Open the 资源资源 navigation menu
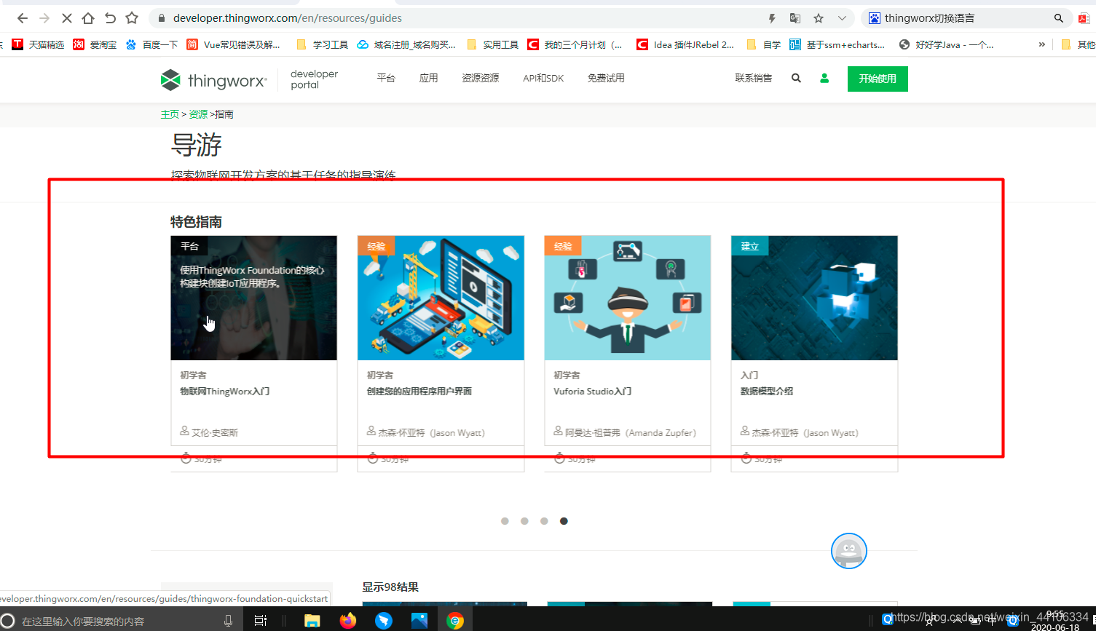 (x=481, y=78)
